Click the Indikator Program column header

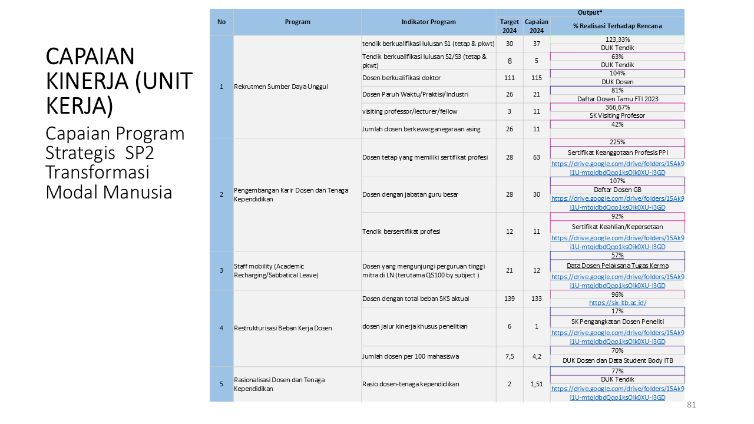click(x=428, y=22)
